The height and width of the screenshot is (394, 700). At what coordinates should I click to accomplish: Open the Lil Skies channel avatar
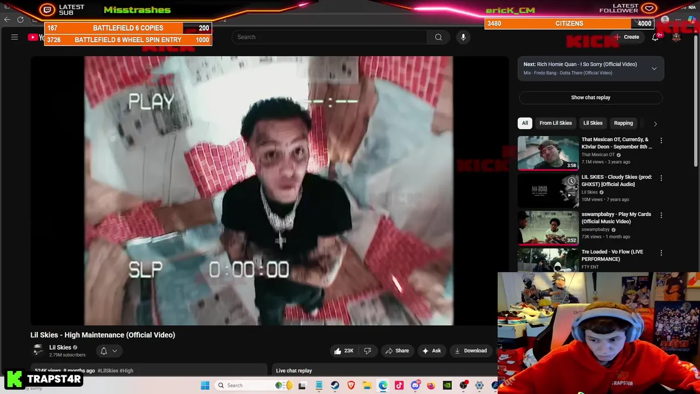[x=38, y=351]
